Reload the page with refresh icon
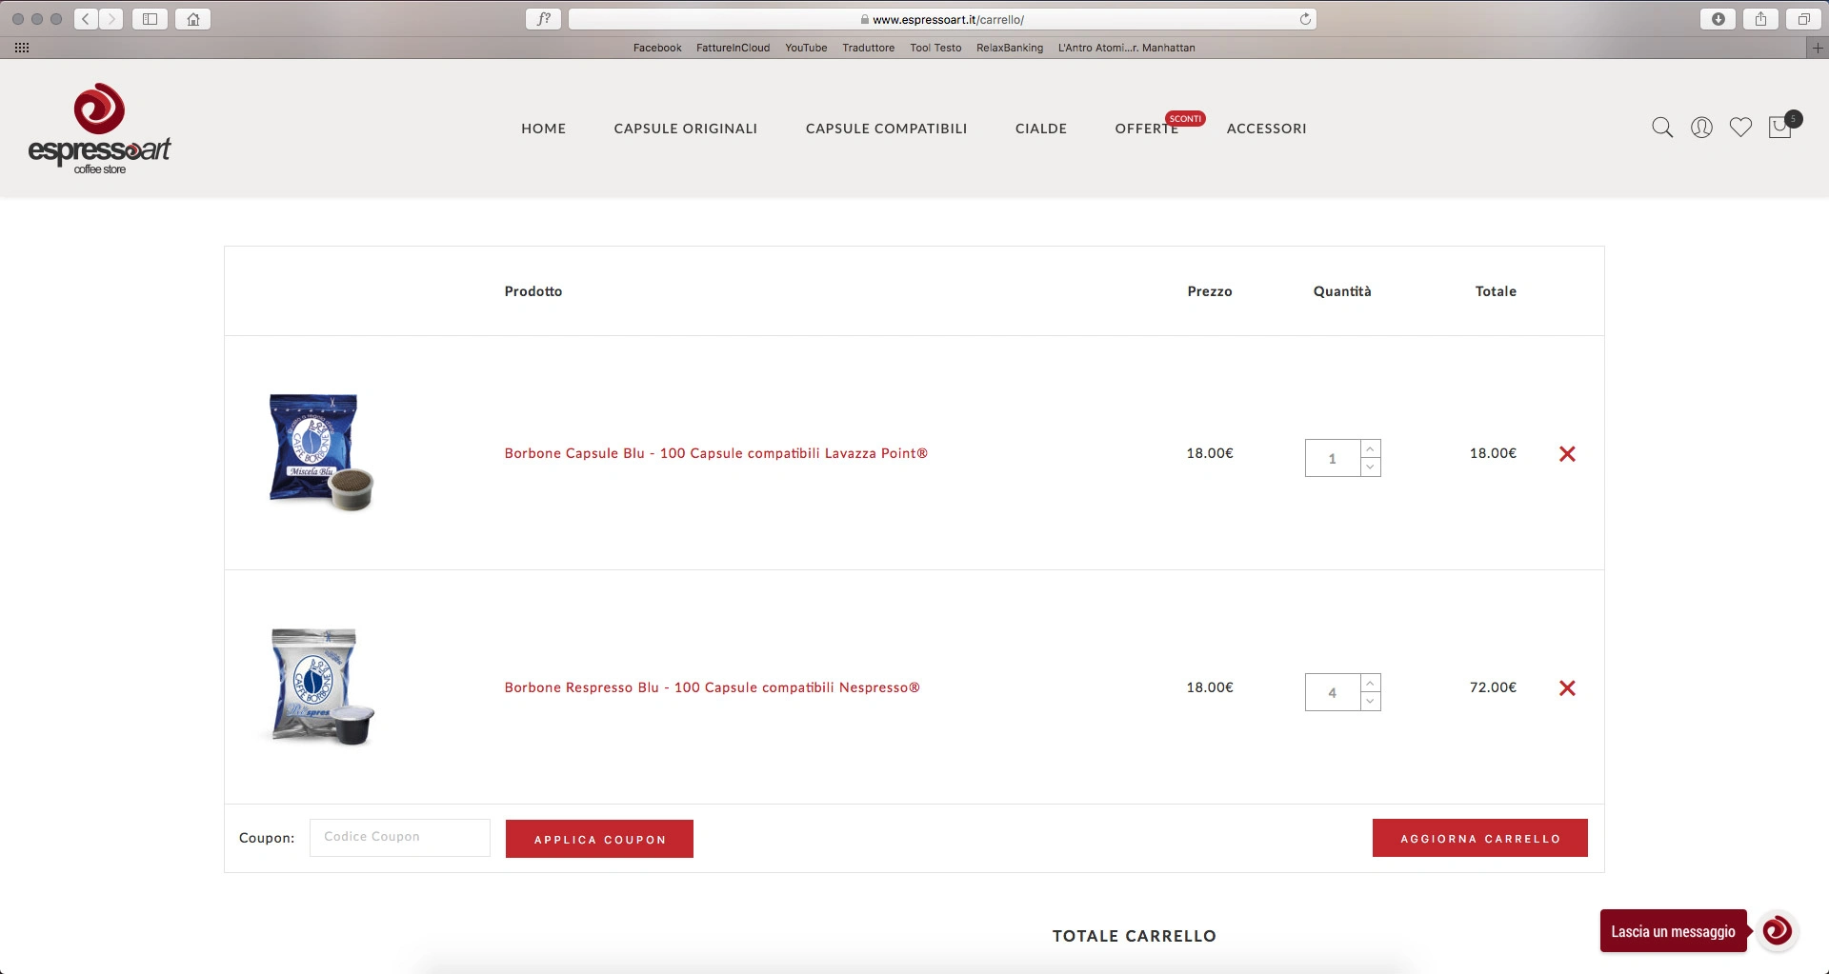1829x974 pixels. (x=1305, y=19)
